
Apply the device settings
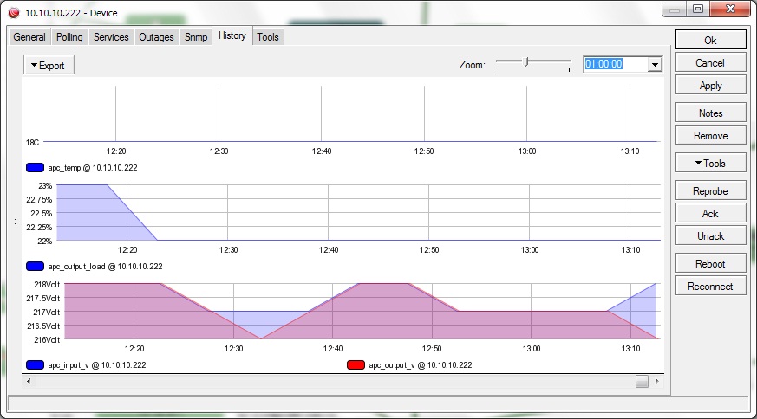(x=711, y=86)
